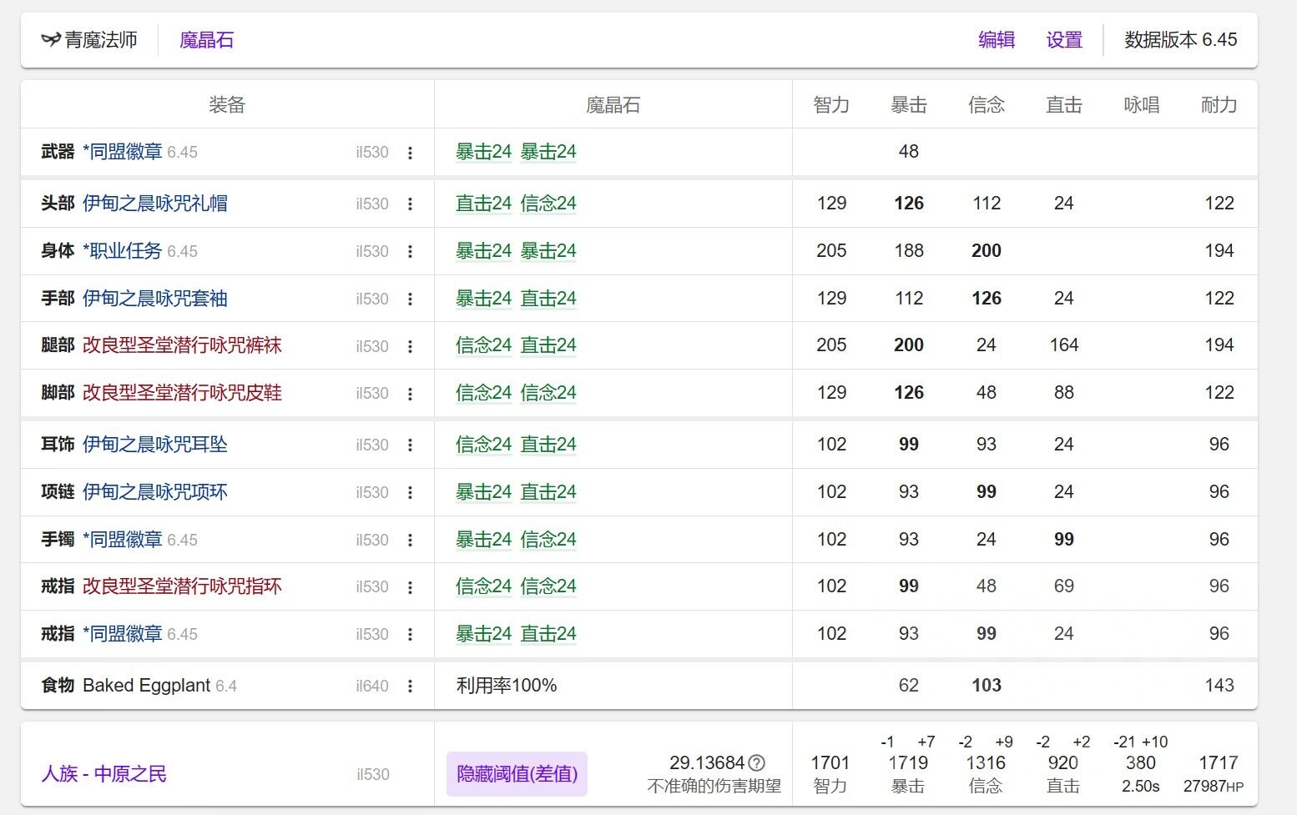This screenshot has width=1297, height=815.
Task: Open options menu for the 头部 row
Action: [410, 204]
